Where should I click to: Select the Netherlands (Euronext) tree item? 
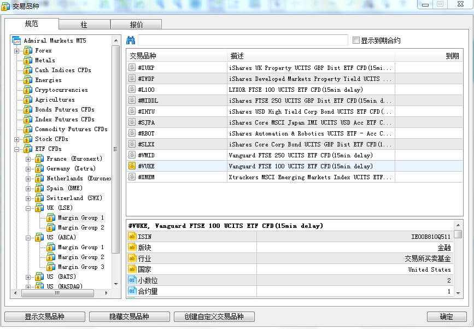(x=79, y=178)
